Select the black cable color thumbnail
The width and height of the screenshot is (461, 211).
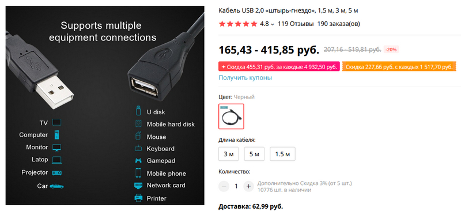[x=231, y=116]
